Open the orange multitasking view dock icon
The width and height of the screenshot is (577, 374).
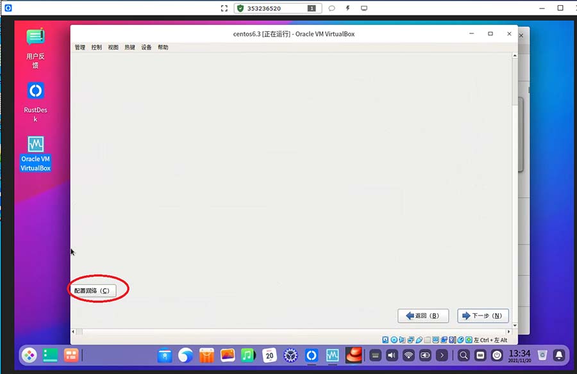(71, 355)
